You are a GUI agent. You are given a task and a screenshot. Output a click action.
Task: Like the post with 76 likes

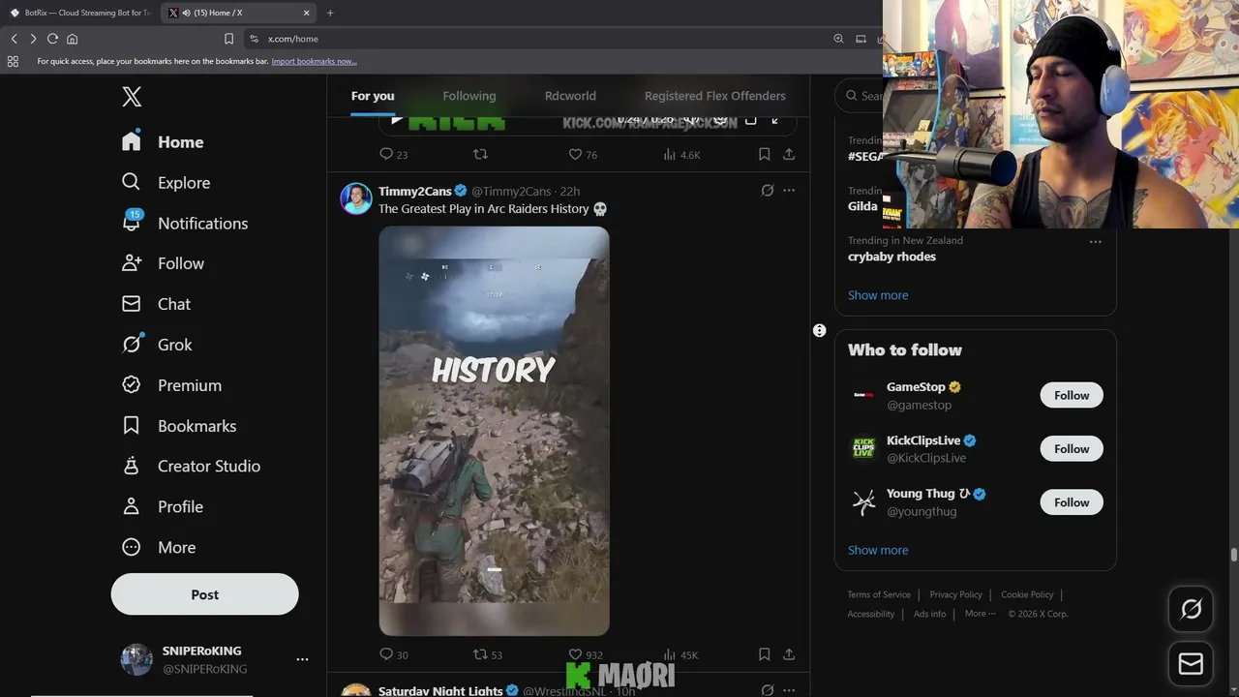[583, 154]
